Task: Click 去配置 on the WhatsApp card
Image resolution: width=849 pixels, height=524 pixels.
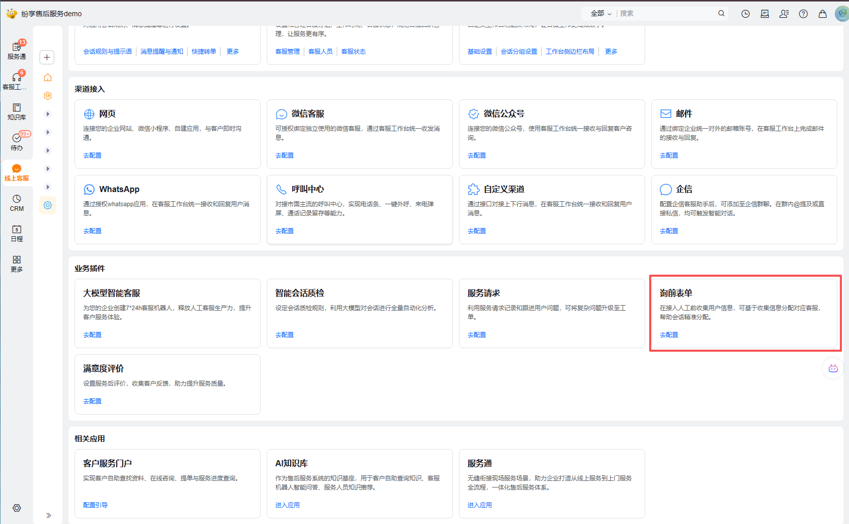Action: [x=92, y=231]
